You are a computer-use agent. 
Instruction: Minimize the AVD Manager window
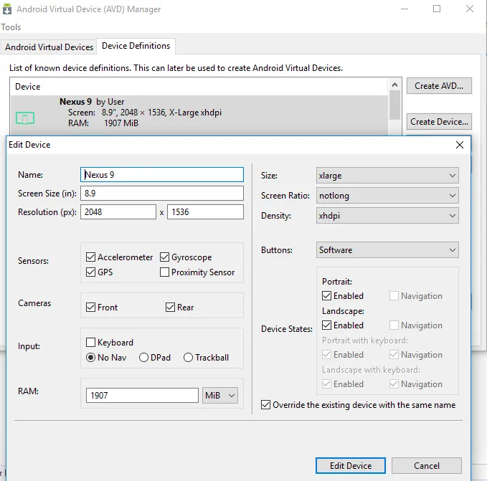pos(405,9)
